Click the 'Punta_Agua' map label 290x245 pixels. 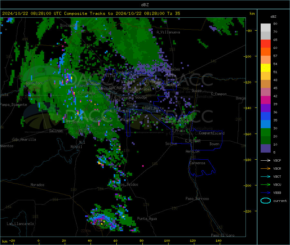click(147, 219)
